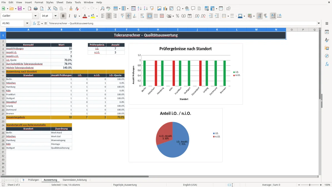
Task: Expand the Name Box dropdown
Action: [x=27, y=24]
